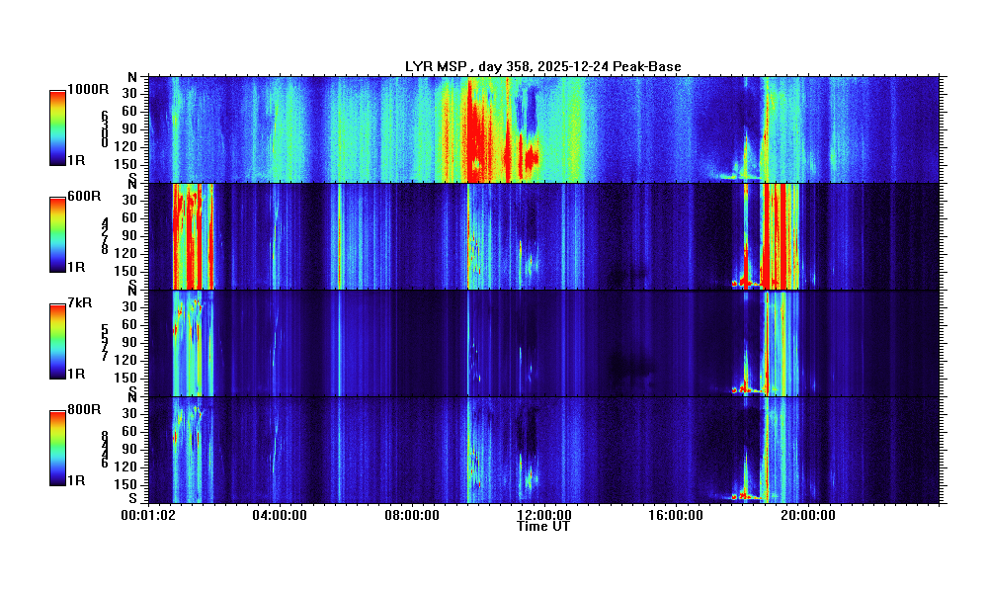Click the second color bar under 600R
This screenshot has width=988, height=593.
click(58, 235)
